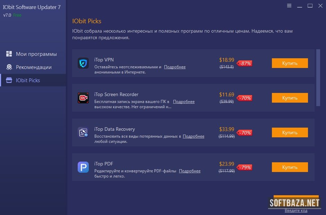
Task: Click the iTop PDF icon
Action: [83, 167]
